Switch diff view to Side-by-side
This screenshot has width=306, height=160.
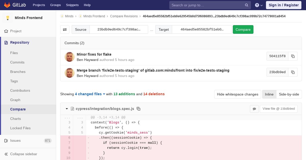pos(289,94)
